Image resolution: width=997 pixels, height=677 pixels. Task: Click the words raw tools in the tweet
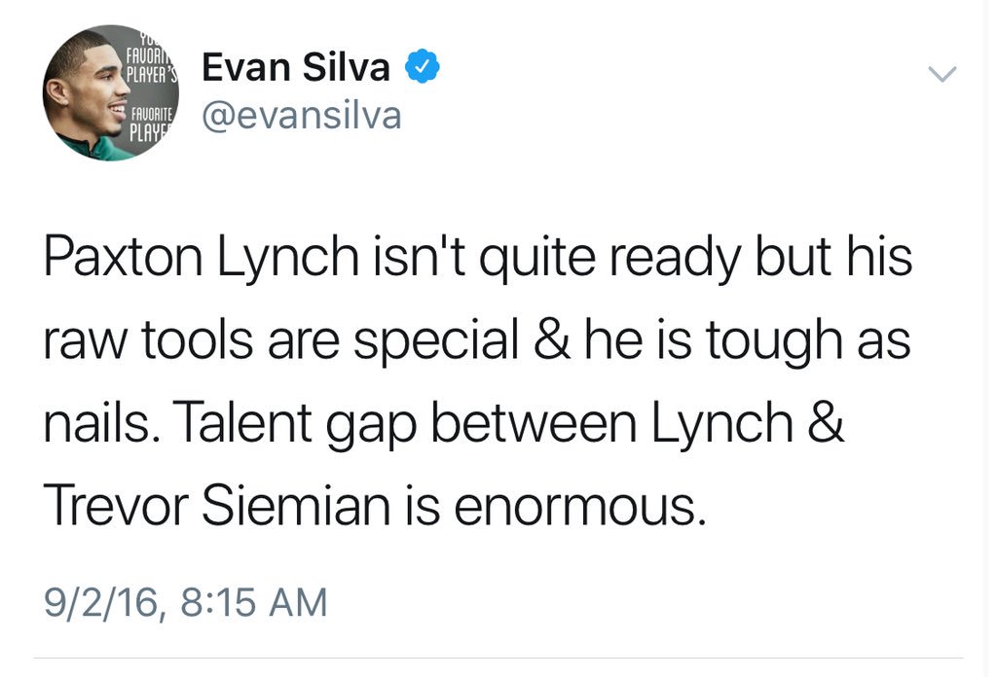(149, 341)
